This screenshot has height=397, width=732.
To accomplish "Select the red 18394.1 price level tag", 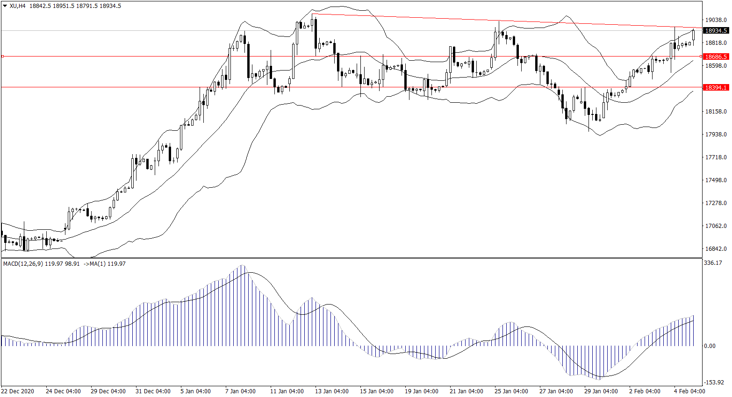I will [716, 87].
